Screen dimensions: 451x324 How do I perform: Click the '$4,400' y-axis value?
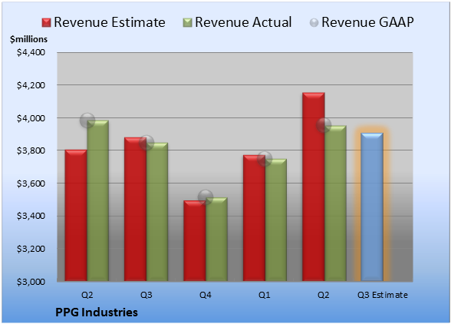[x=31, y=52]
